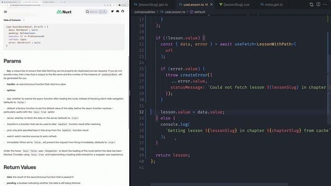Click the editor horizontal scrollbar
Viewport: 331px width, 186px height.
[x=219, y=184]
